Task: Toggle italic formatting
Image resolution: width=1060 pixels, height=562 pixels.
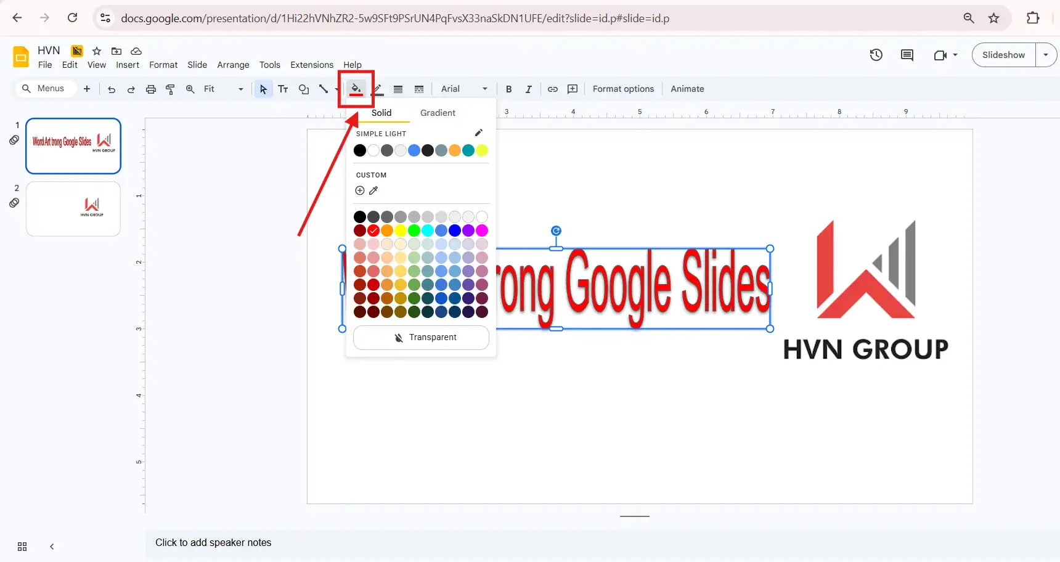Action: pyautogui.click(x=528, y=89)
